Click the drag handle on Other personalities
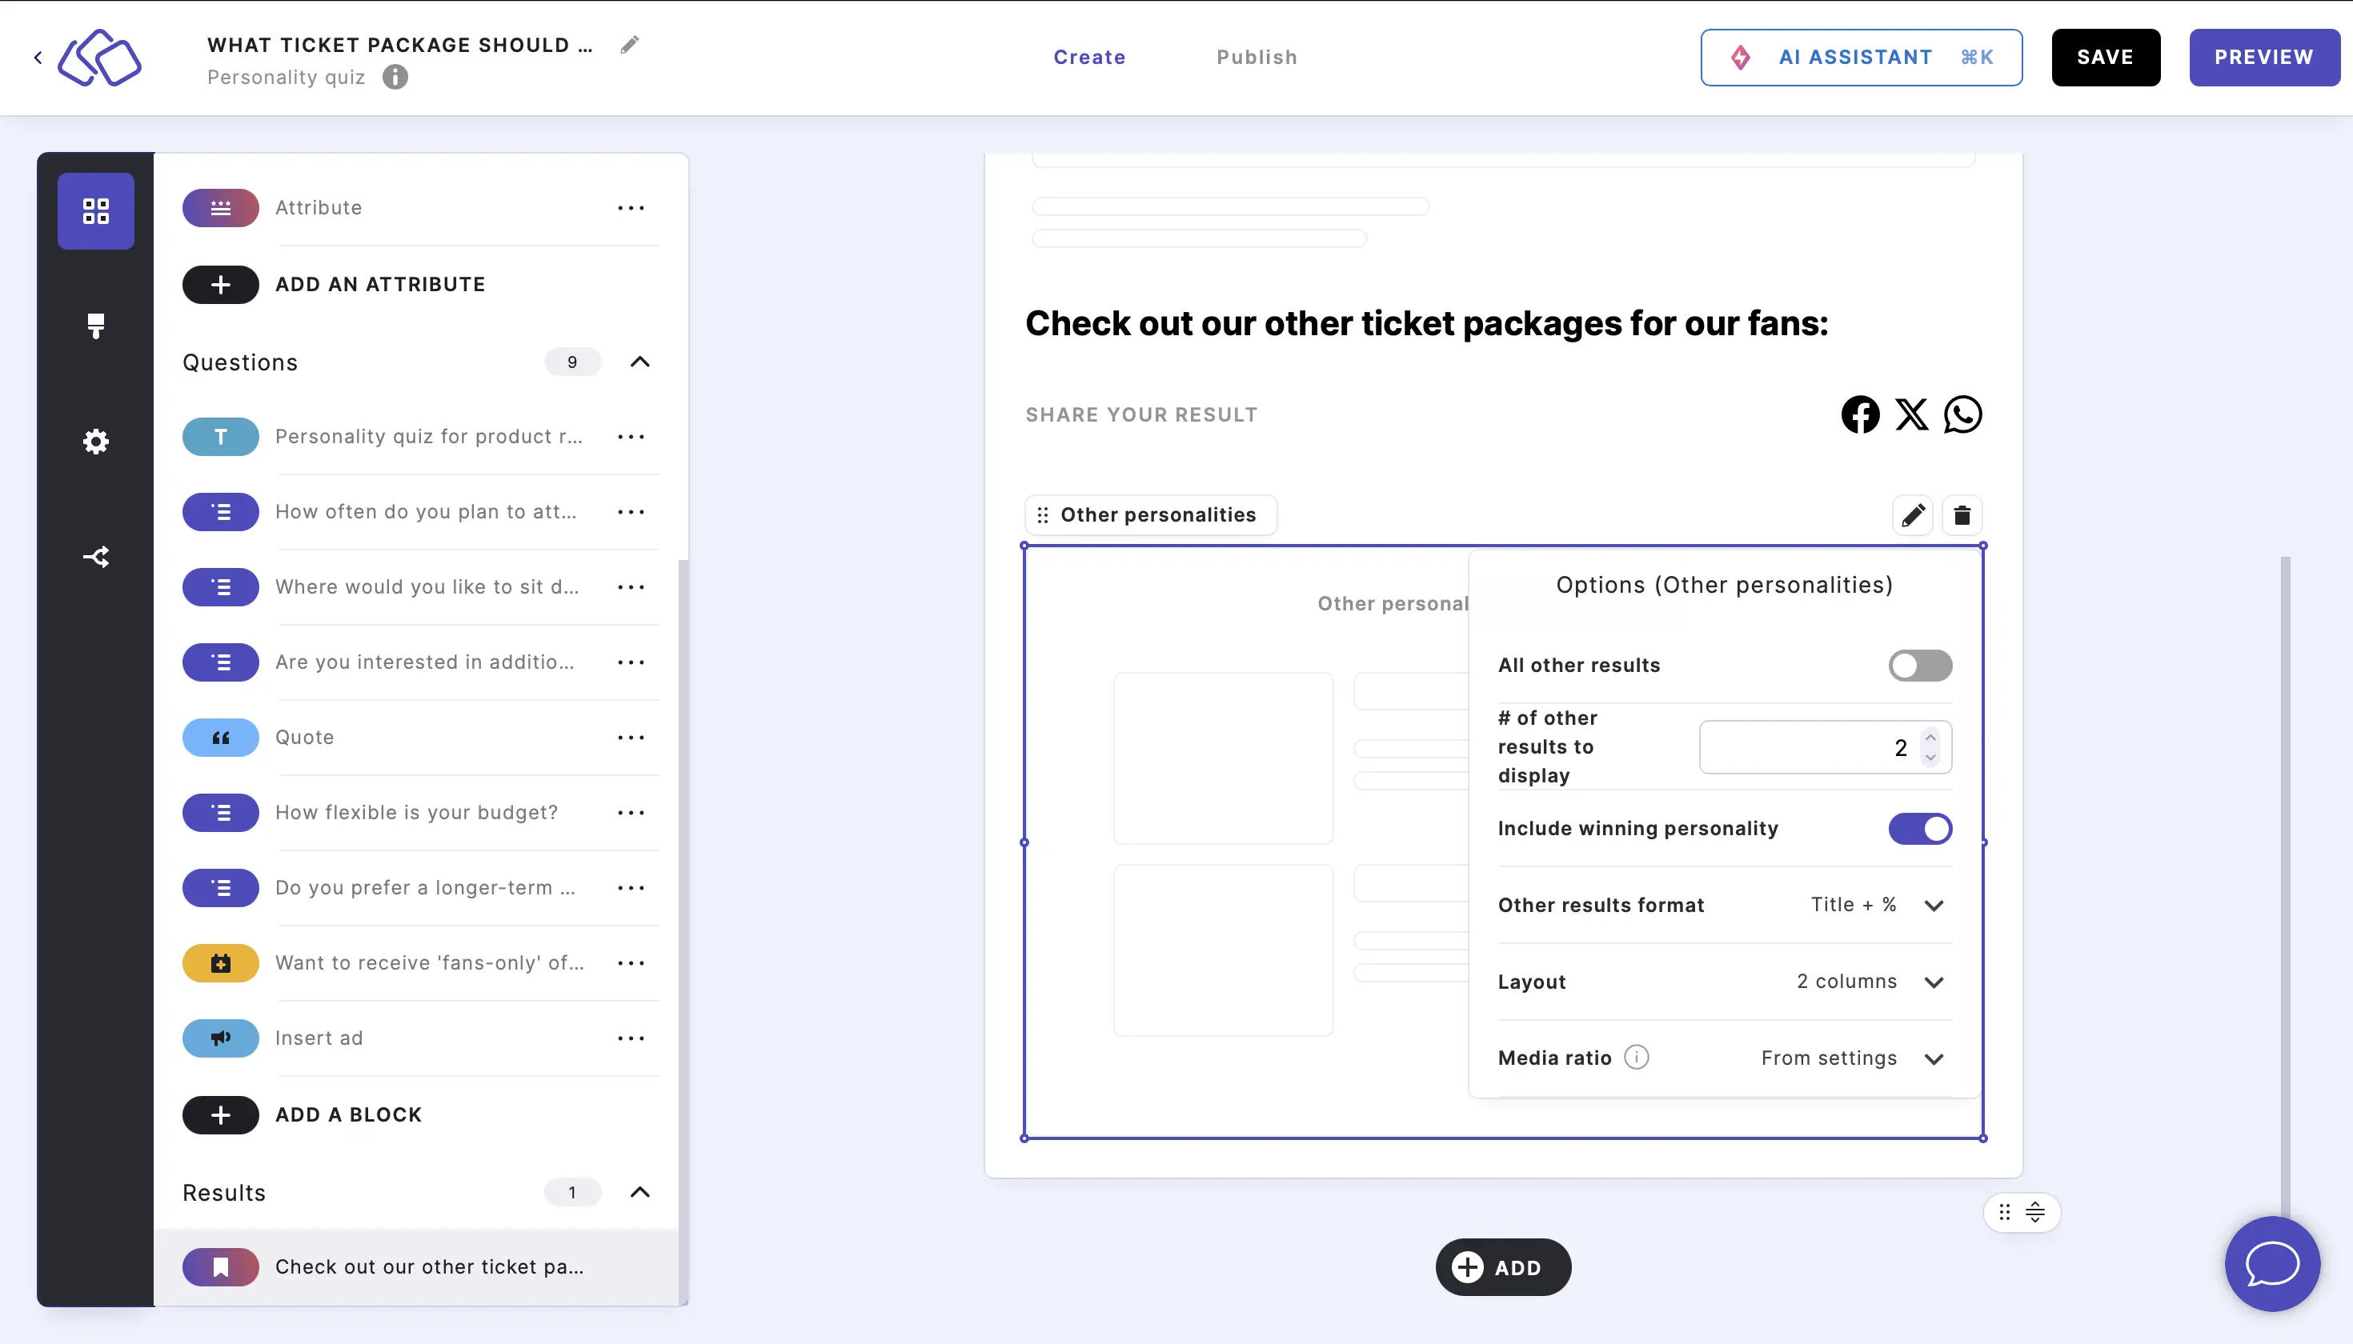Screen dimensions: 2353x1344 coord(1044,515)
